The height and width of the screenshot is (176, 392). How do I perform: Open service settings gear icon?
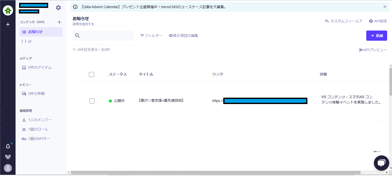pyautogui.click(x=58, y=8)
